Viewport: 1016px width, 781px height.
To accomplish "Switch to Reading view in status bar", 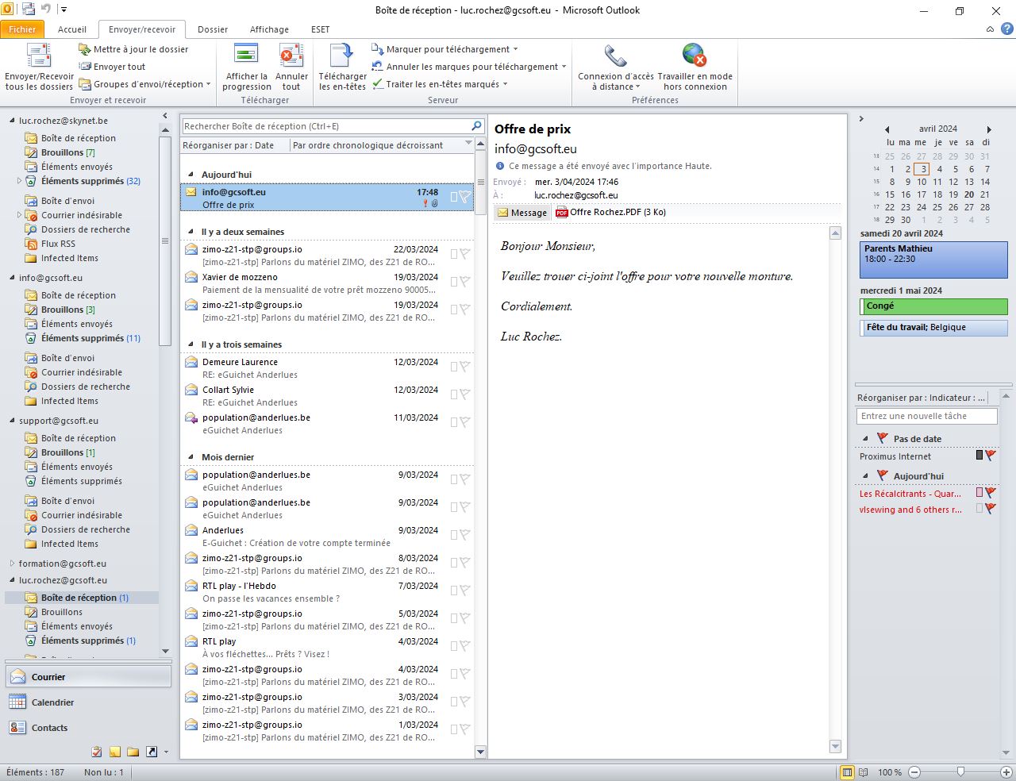I will 864,772.
